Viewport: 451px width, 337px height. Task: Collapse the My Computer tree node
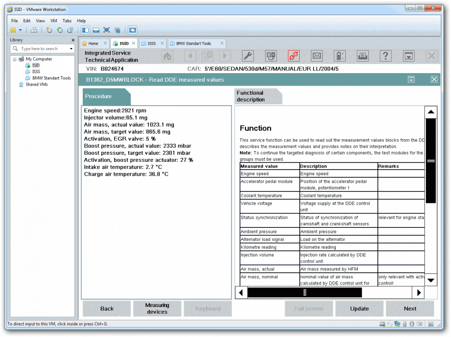(x=15, y=59)
